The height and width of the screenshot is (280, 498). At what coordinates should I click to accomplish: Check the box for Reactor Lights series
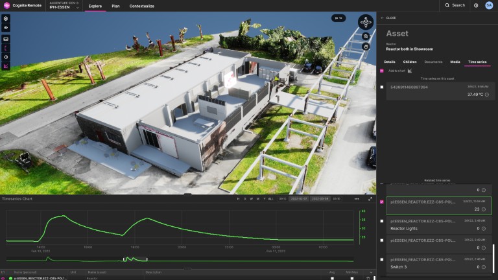(382, 221)
